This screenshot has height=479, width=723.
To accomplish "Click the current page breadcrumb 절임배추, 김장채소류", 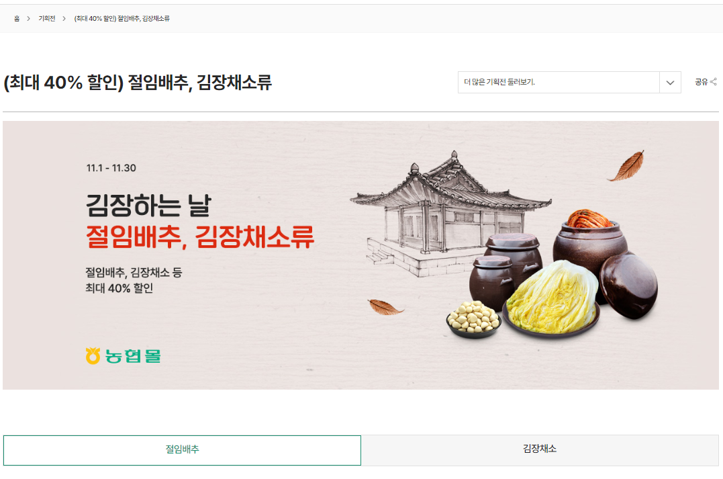I will pos(122,18).
